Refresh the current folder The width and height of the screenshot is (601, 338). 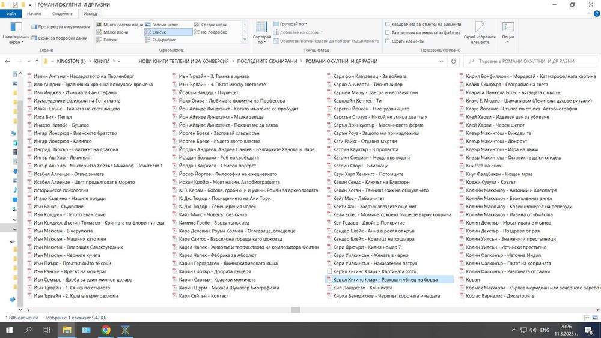(x=453, y=61)
